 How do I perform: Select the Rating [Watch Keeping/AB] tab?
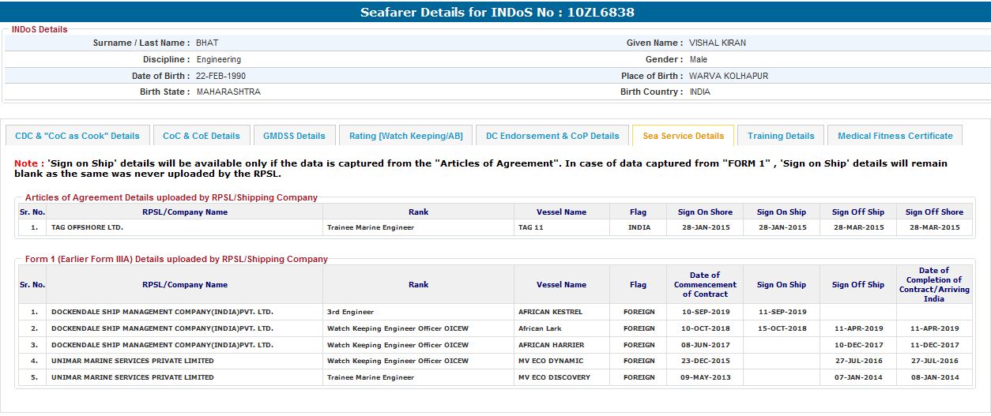[406, 136]
